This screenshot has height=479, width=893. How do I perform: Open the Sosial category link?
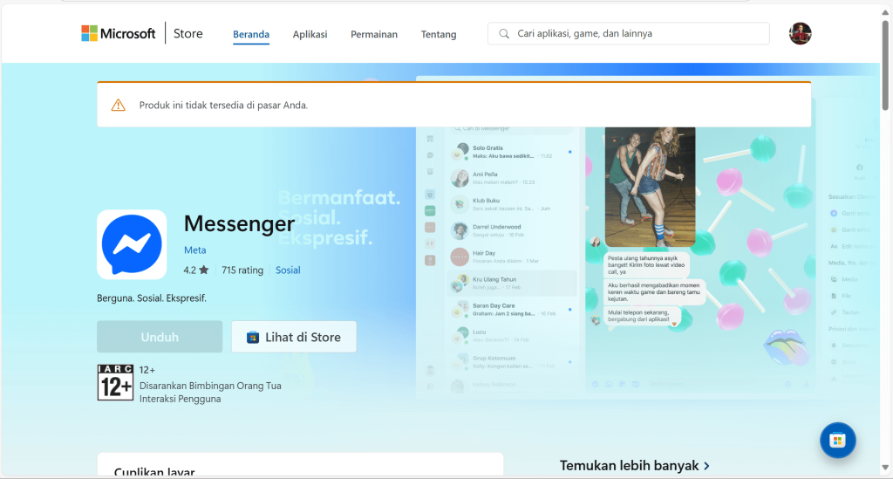click(288, 270)
